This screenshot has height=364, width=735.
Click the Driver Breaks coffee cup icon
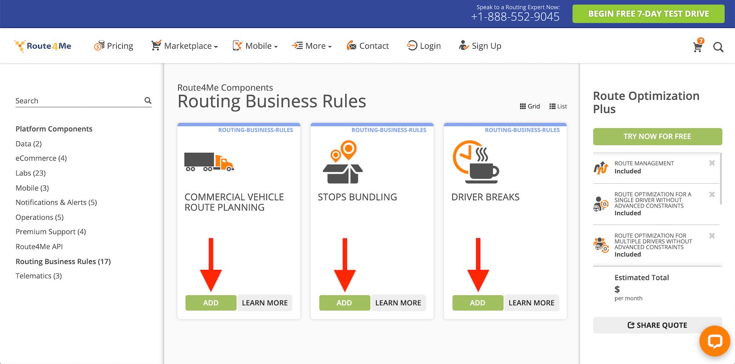click(475, 162)
